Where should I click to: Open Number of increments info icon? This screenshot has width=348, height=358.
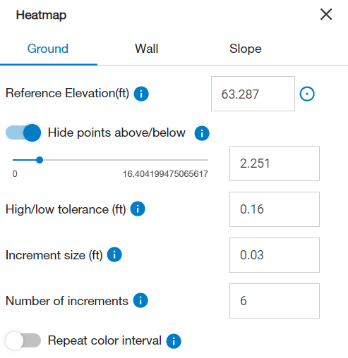coord(140,300)
